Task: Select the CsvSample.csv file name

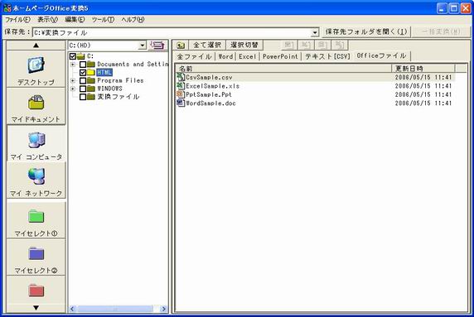Action: 209,77
